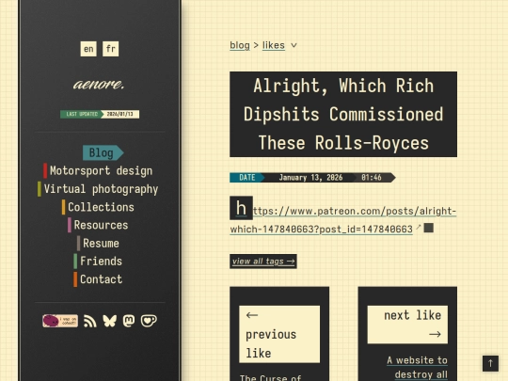This screenshot has height=381, width=508.
Task: Click the small dark square after the URL
Action: (x=429, y=228)
